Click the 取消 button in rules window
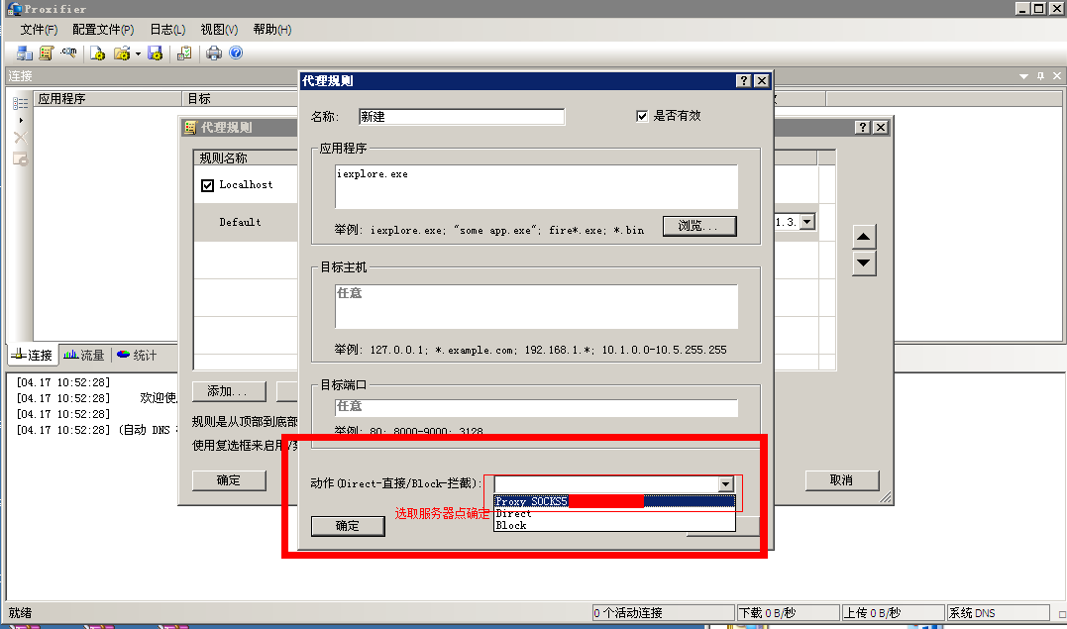Viewport: 1067px width, 629px height. click(841, 479)
